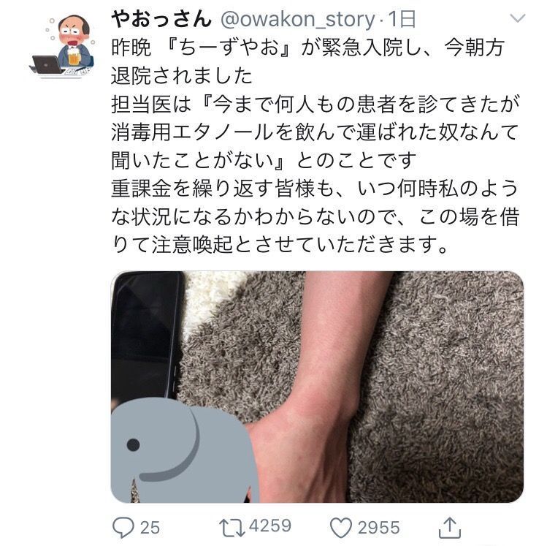
Task: Like the tweet with heart icon
Action: click(341, 528)
